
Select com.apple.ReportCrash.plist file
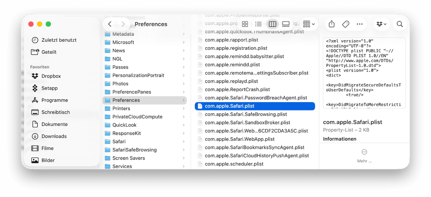coord(255,89)
